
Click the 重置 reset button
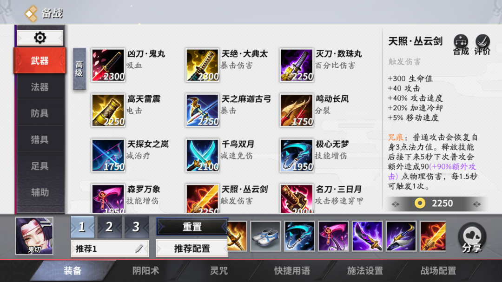pyautogui.click(x=192, y=227)
